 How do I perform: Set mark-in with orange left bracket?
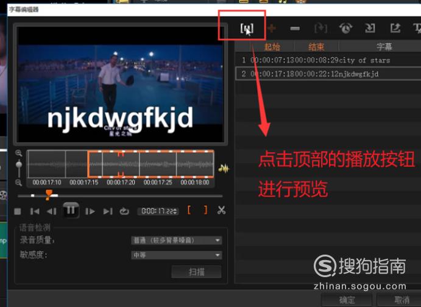189,210
